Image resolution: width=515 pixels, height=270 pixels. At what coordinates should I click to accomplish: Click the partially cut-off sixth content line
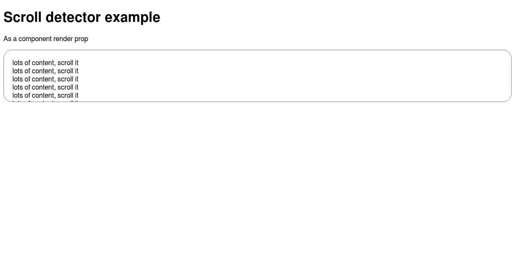(45, 101)
